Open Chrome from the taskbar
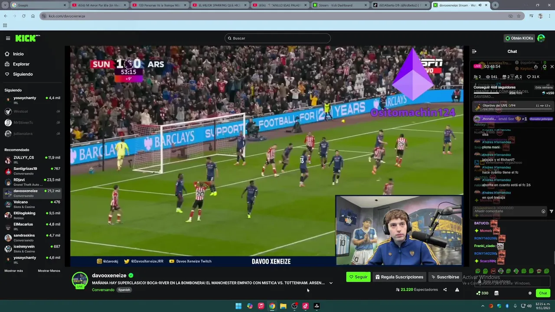This screenshot has width=555, height=312. click(272, 306)
